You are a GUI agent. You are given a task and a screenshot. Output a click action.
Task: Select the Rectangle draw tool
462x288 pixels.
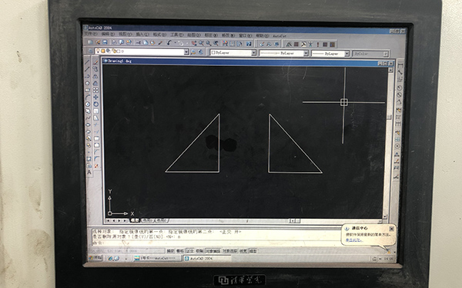tap(88, 90)
